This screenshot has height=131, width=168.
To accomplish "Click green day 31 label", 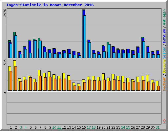I will (x=157, y=127).
